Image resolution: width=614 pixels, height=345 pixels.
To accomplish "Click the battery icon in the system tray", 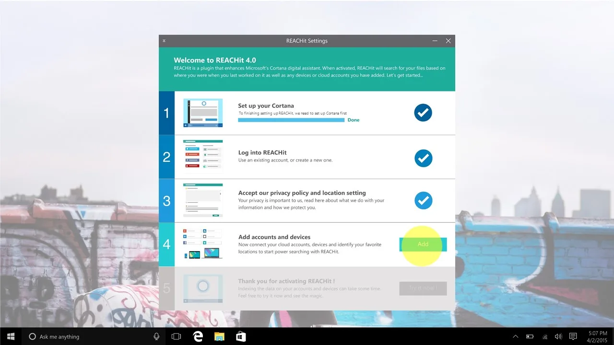I will coord(530,336).
